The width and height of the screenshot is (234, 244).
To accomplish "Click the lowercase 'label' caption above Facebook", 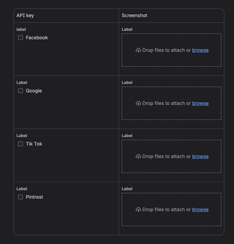I will [21, 30].
